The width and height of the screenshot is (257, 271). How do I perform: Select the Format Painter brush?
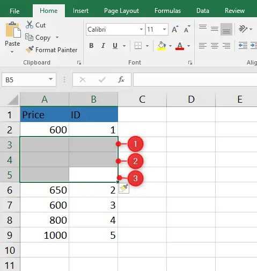point(30,49)
